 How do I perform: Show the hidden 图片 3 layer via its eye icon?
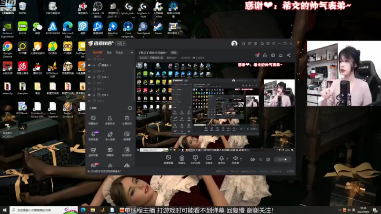[89, 89]
